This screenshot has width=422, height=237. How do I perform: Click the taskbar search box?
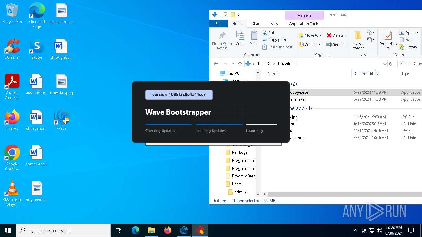pos(63,230)
